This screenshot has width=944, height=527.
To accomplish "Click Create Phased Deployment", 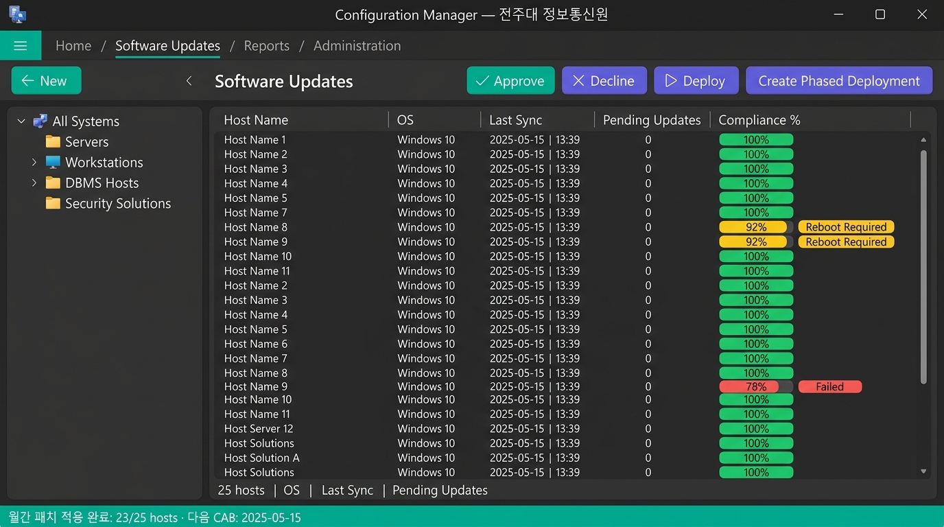I will tap(839, 80).
